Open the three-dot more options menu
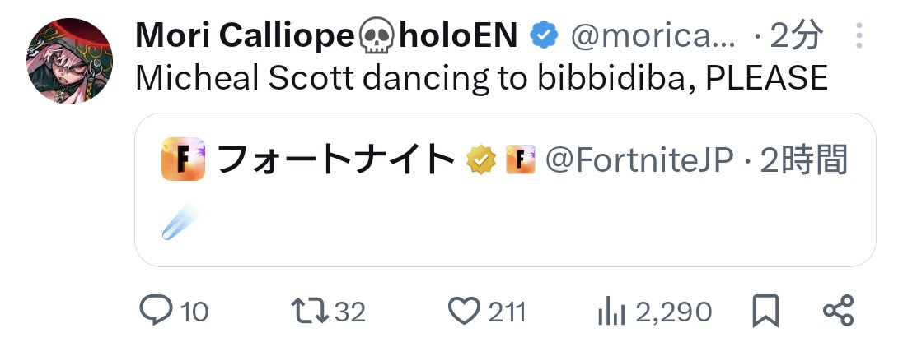 pos(859,35)
